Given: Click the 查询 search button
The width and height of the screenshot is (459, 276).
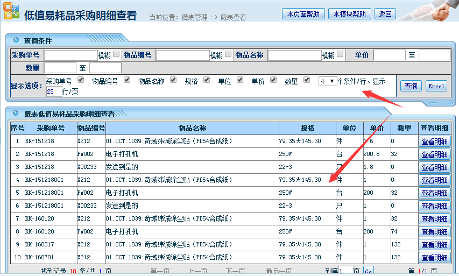Looking at the screenshot, I should 411,86.
